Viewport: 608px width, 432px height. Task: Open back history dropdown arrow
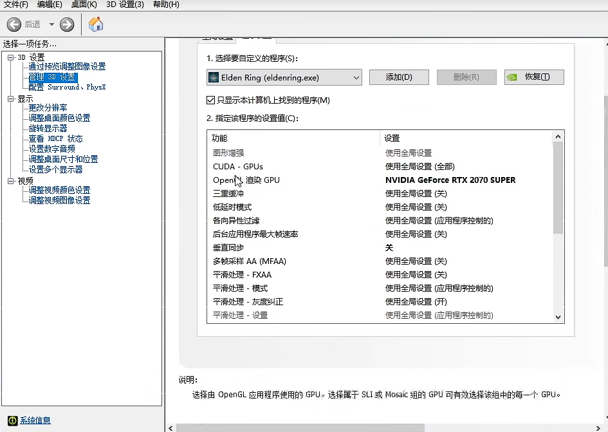click(51, 24)
